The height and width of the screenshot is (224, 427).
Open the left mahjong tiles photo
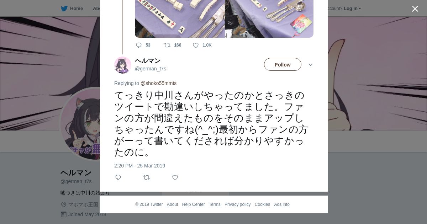pyautogui.click(x=180, y=19)
